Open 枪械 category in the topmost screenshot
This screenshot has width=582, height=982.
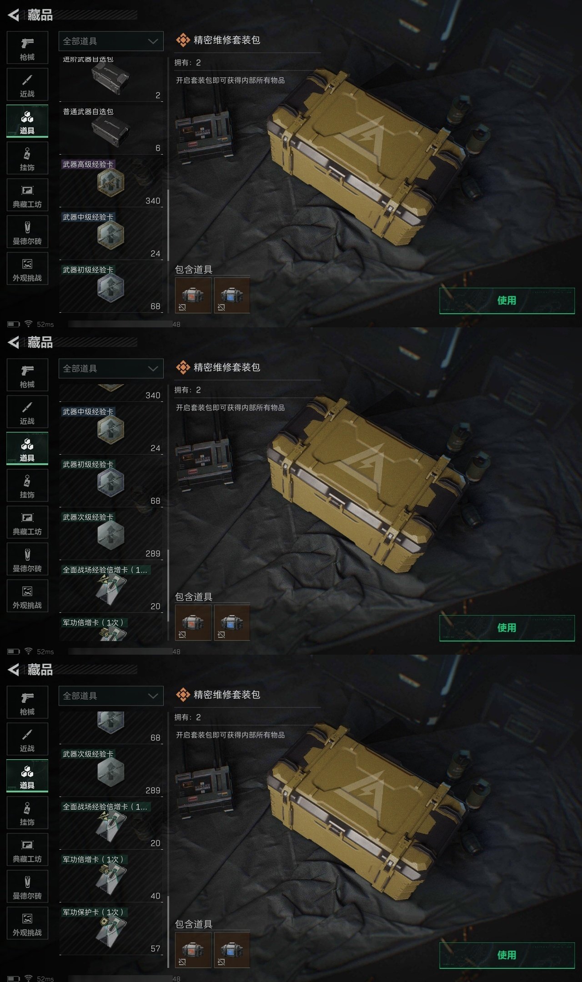coord(27,47)
